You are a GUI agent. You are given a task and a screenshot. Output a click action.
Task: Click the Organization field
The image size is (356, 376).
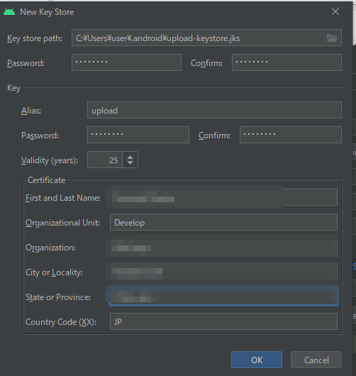(223, 247)
